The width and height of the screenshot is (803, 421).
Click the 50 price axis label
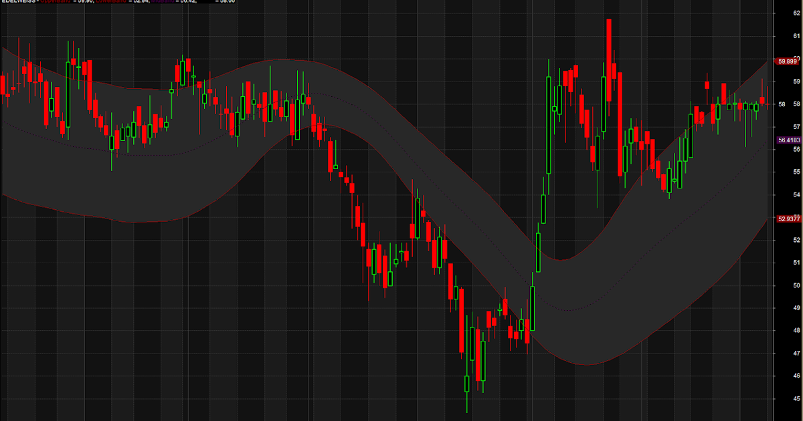tap(797, 285)
